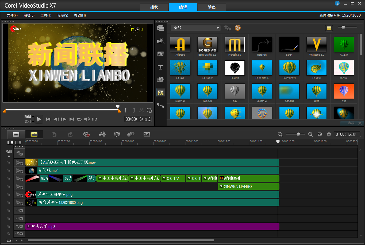Viewport: 365px width, 245px height.
Task: Fit project in timeline window
Action: 320,134
